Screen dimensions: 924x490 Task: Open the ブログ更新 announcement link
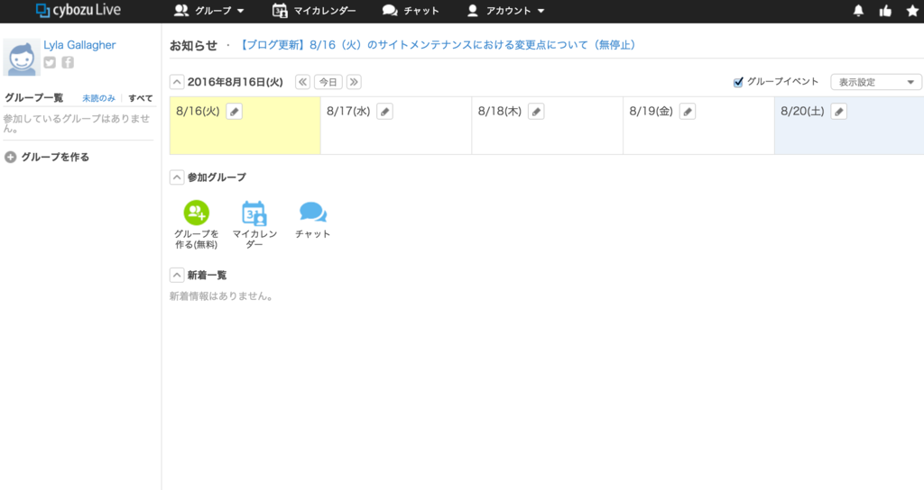point(438,45)
